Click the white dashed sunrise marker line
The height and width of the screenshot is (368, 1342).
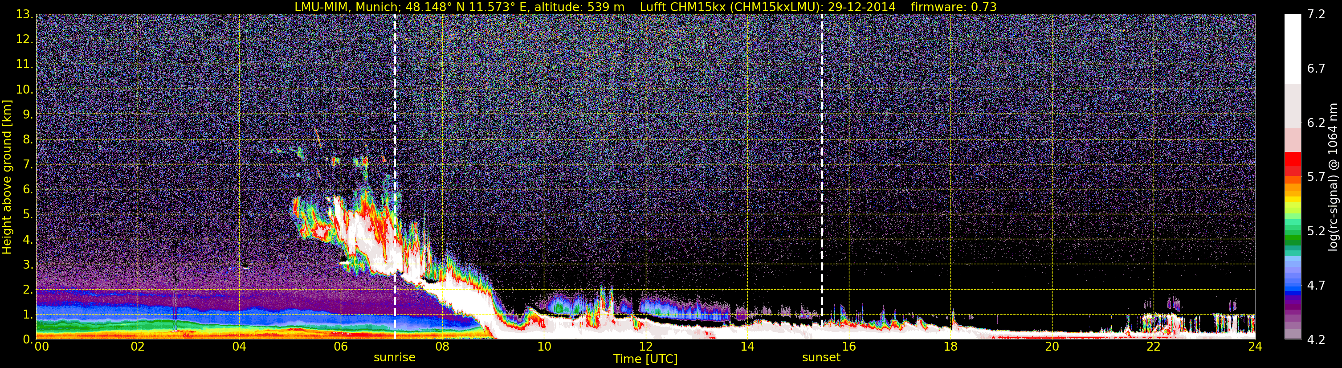[x=394, y=177]
